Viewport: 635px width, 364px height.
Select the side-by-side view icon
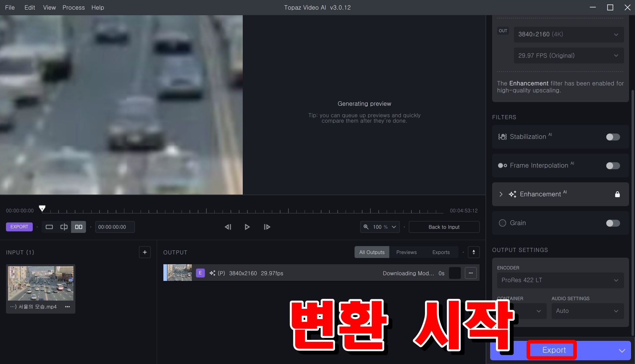[x=79, y=227]
